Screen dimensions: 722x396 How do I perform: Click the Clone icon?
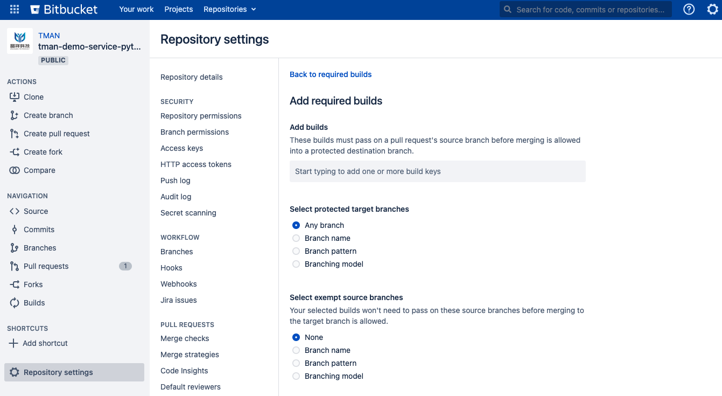pos(15,97)
